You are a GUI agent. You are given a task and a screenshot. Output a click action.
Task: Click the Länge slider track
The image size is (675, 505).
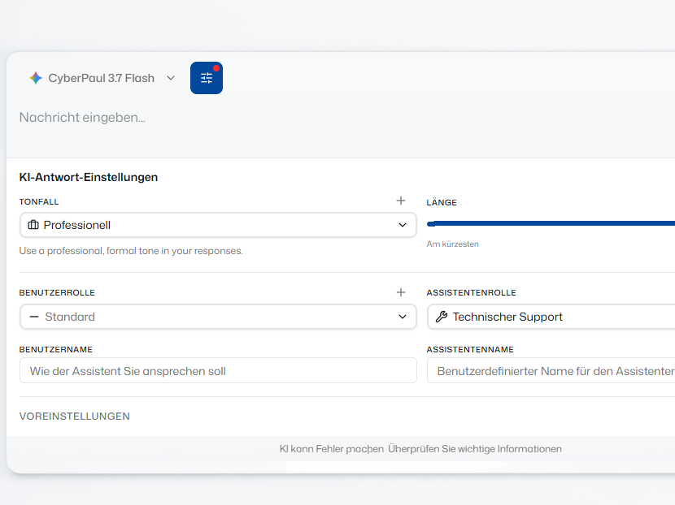(x=551, y=223)
